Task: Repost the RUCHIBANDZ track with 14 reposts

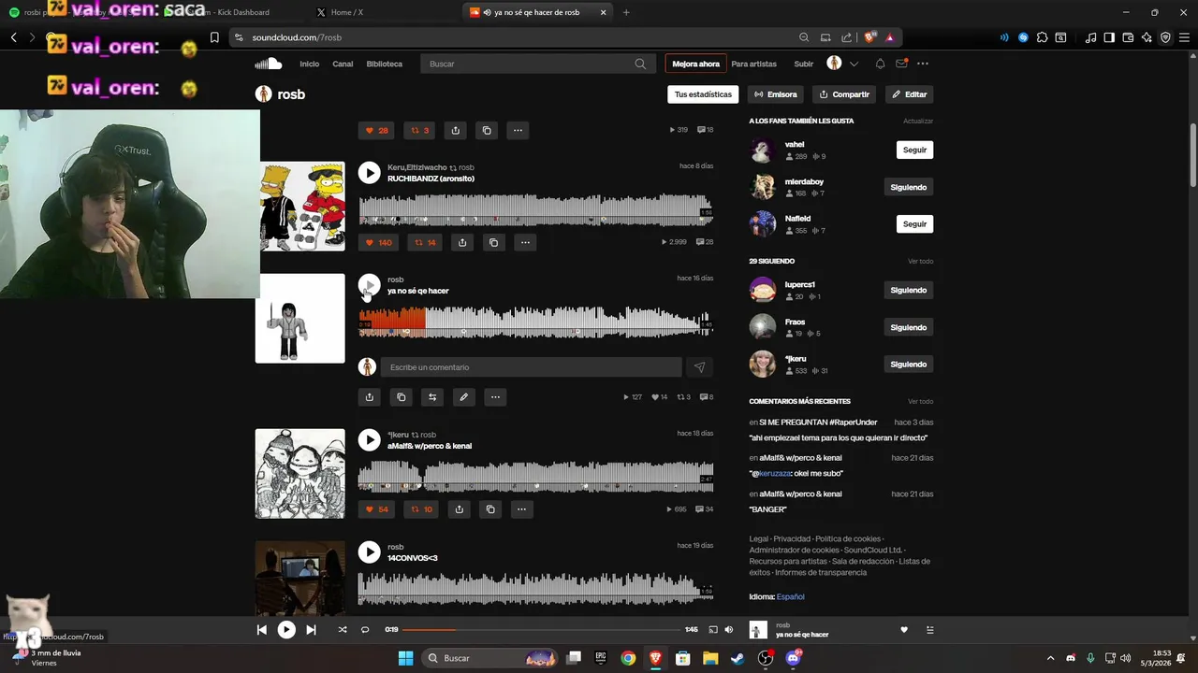Action: pyautogui.click(x=424, y=242)
